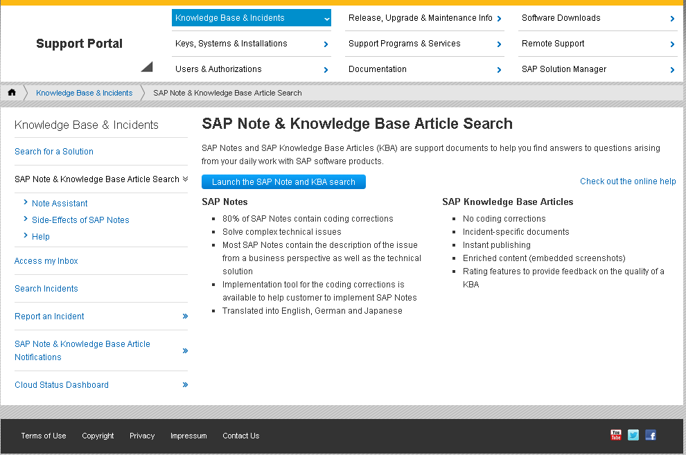This screenshot has height=455, width=686.
Task: Check out the online help link
Action: [628, 181]
